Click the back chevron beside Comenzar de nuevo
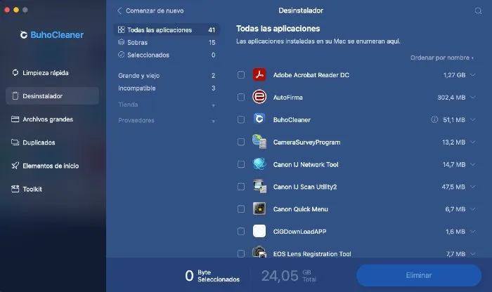The image size is (492, 292). click(119, 11)
